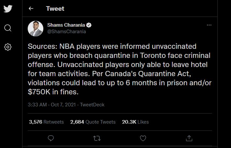Image resolution: width=231 pixels, height=148 pixels.
Task: Open the Settings gear icon
Action: coord(8,47)
